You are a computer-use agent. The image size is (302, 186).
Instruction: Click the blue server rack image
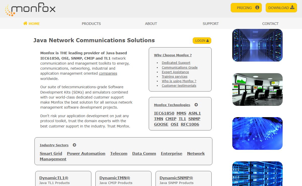point(257,174)
